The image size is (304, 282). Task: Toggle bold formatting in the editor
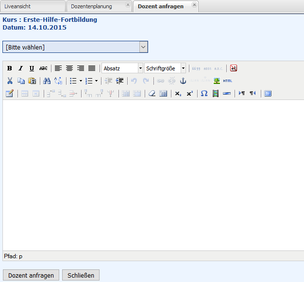pyautogui.click(x=9, y=68)
